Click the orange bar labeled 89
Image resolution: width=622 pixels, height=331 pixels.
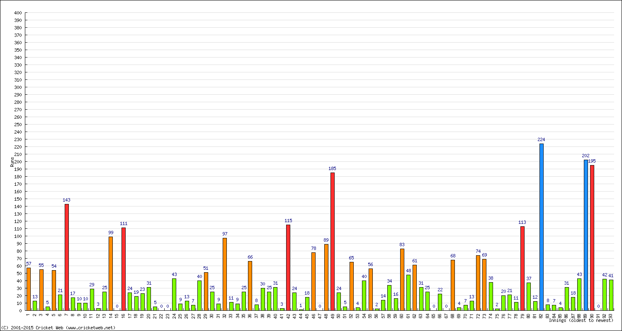(x=326, y=277)
